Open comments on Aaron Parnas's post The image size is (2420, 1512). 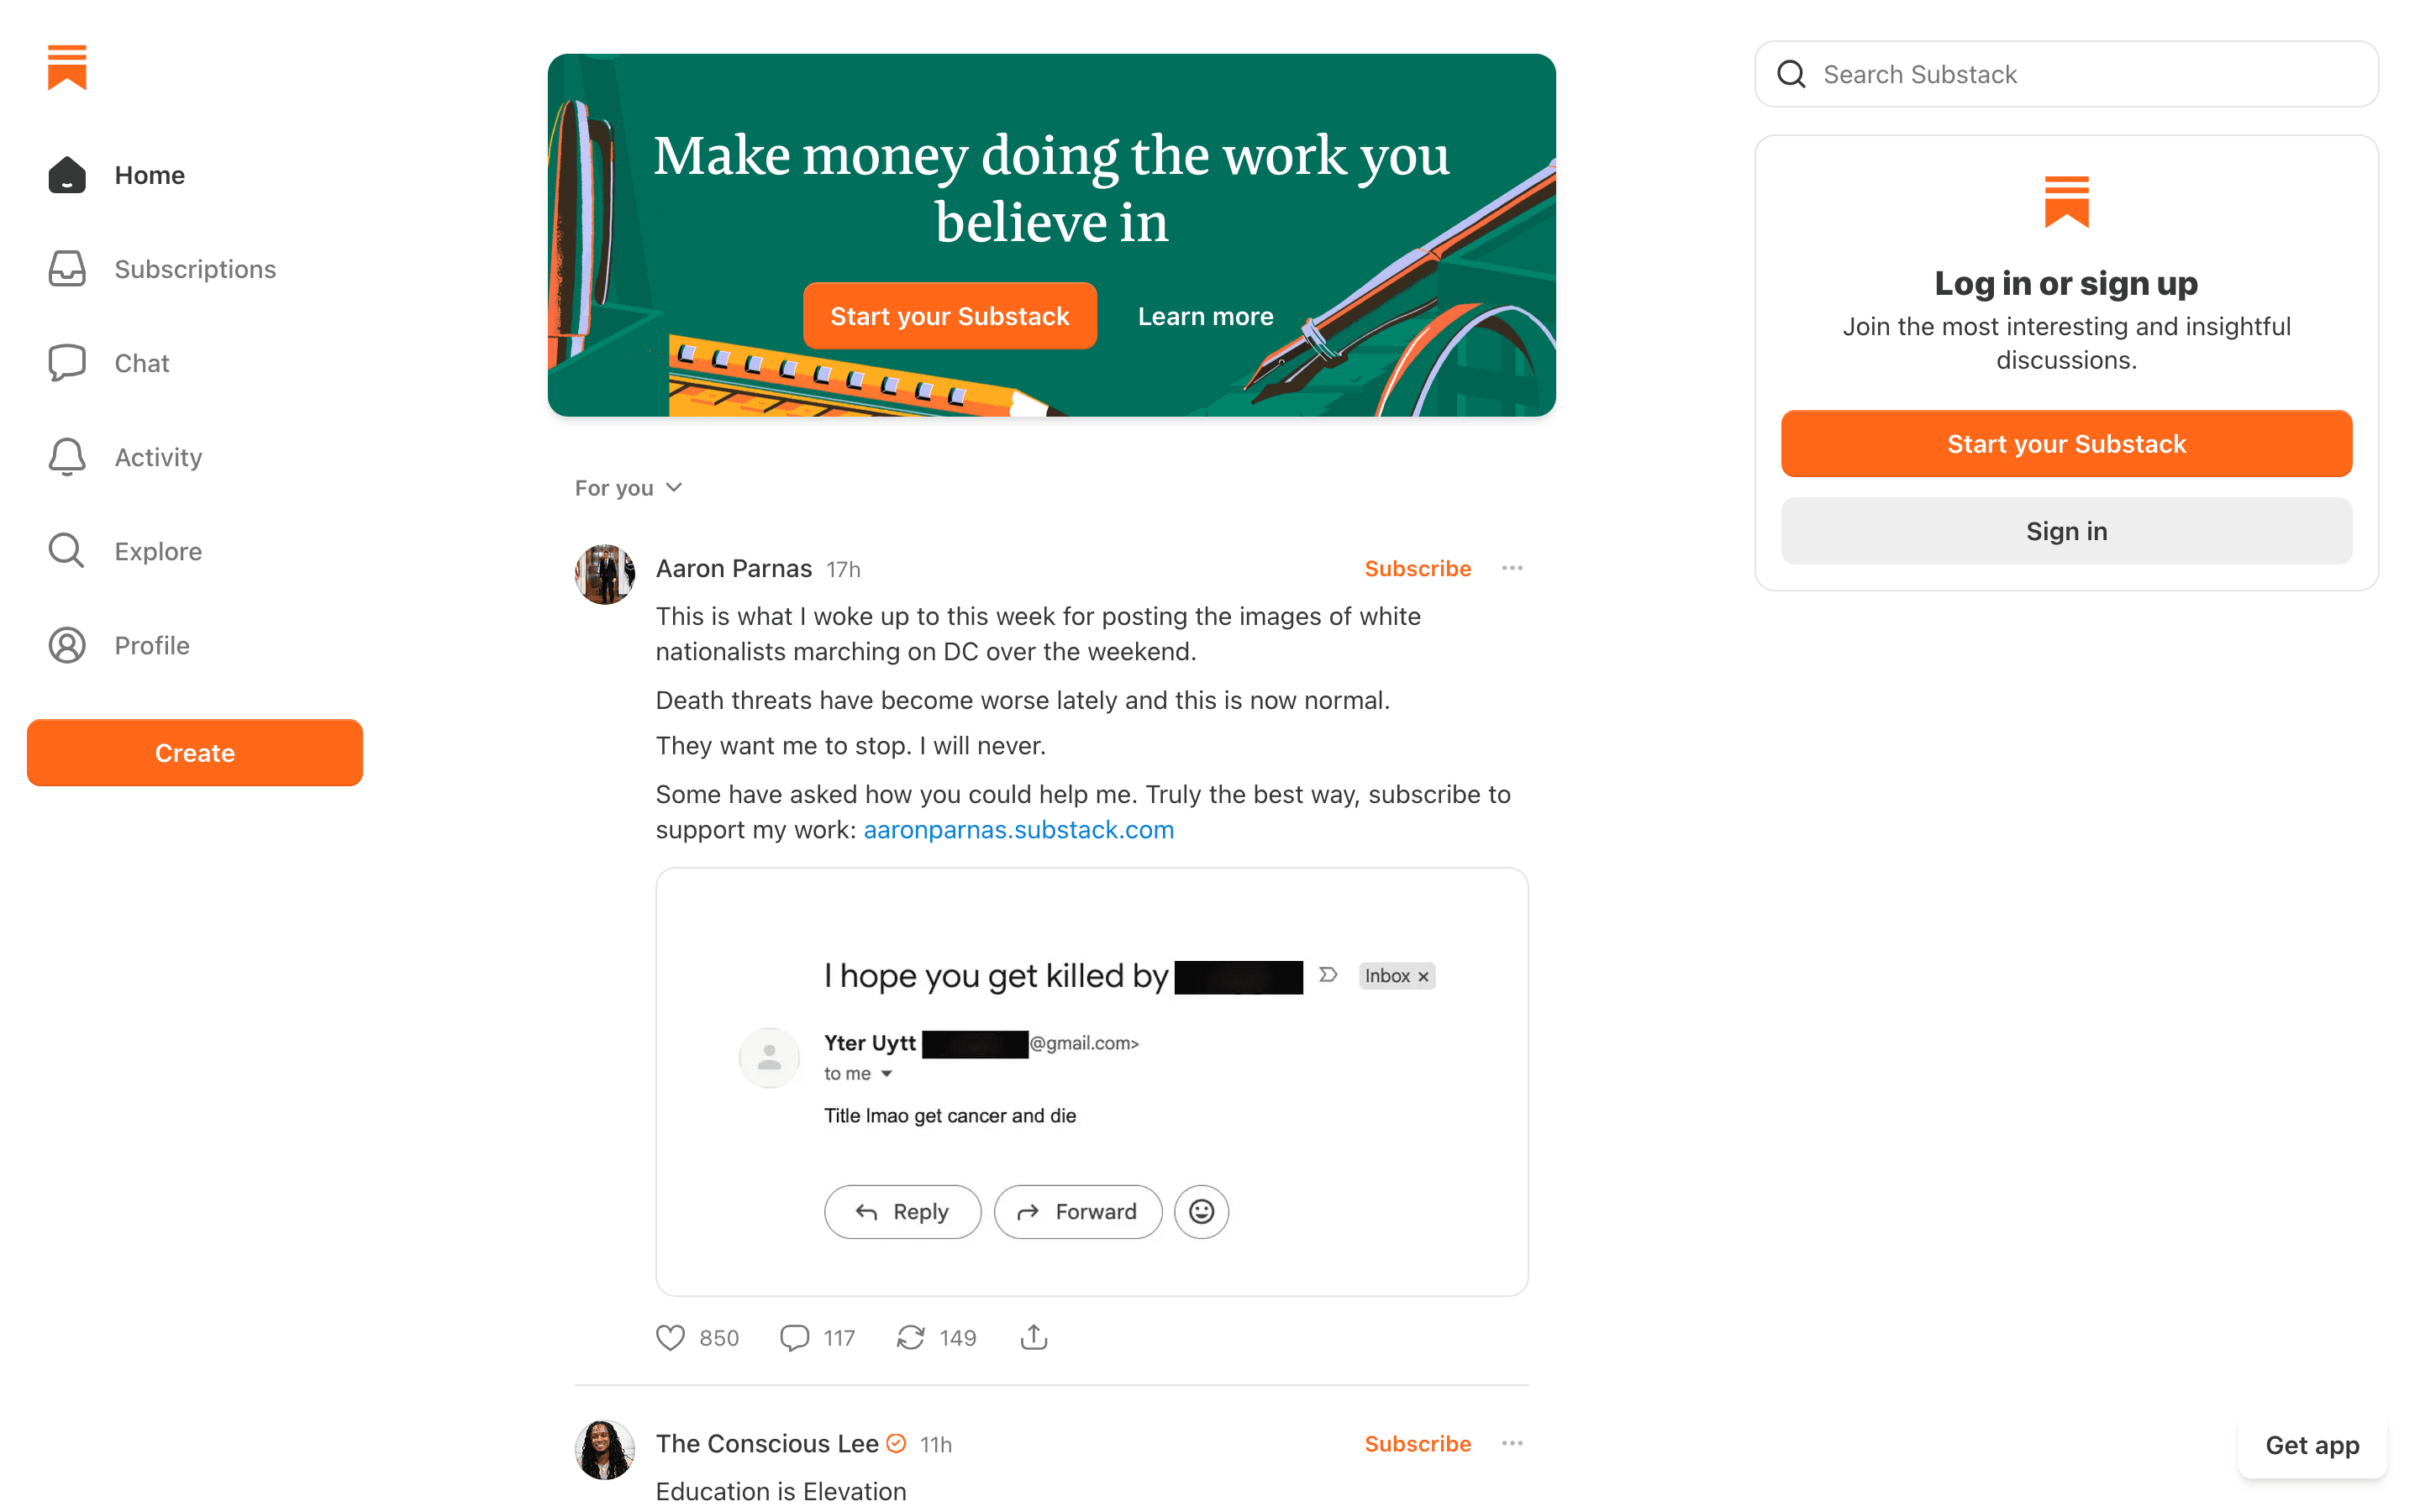tap(794, 1337)
